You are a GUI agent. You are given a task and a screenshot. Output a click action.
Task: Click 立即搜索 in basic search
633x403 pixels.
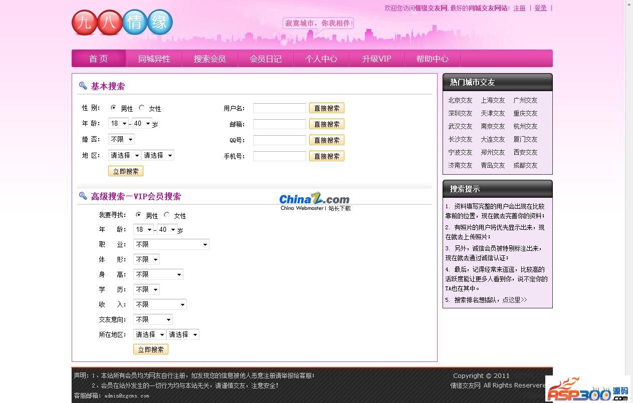[x=126, y=171]
